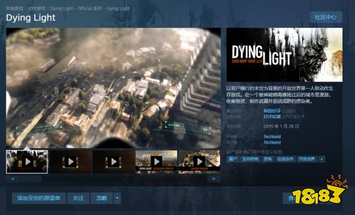Click the last Dying Light breadcrumb
The image size is (355, 215).
pyautogui.click(x=118, y=9)
